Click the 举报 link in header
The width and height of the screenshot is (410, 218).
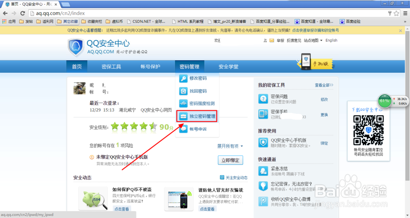[280, 40]
